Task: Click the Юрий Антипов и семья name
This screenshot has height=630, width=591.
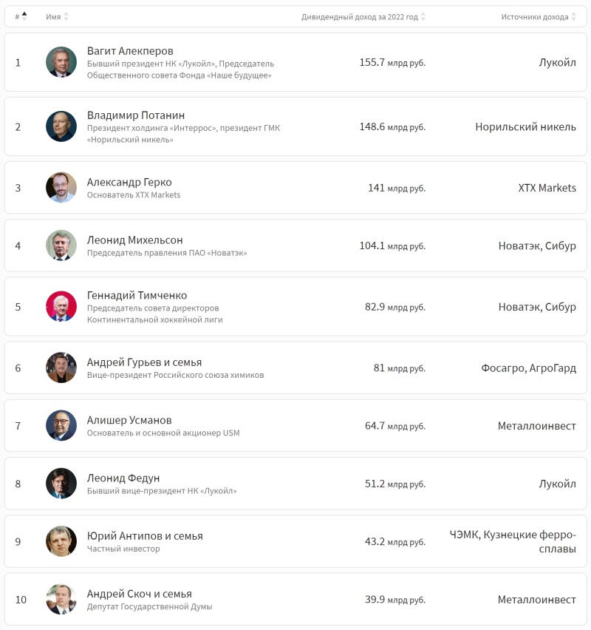Action: click(145, 536)
